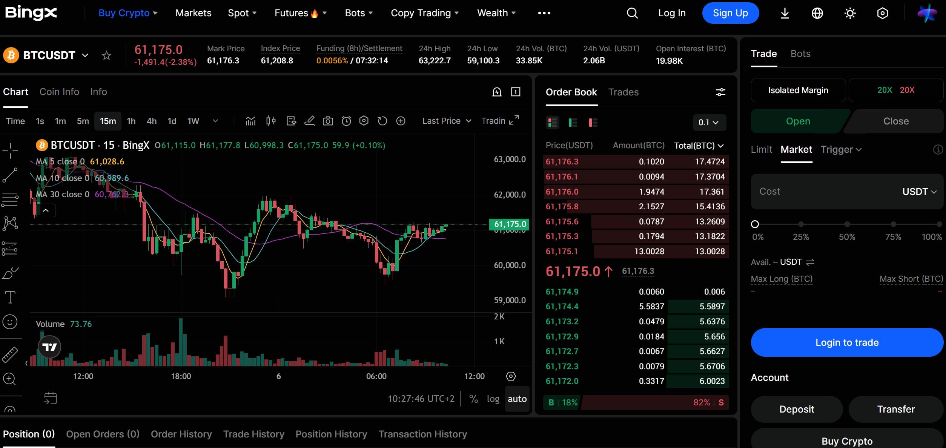Open the Last Price dropdown
Image resolution: width=946 pixels, height=448 pixels.
pos(447,121)
